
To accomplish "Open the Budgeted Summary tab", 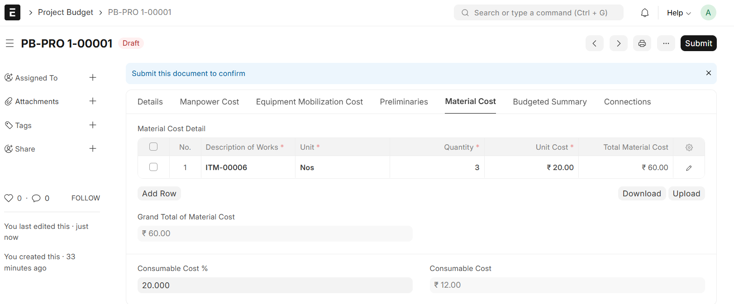I will pos(549,102).
